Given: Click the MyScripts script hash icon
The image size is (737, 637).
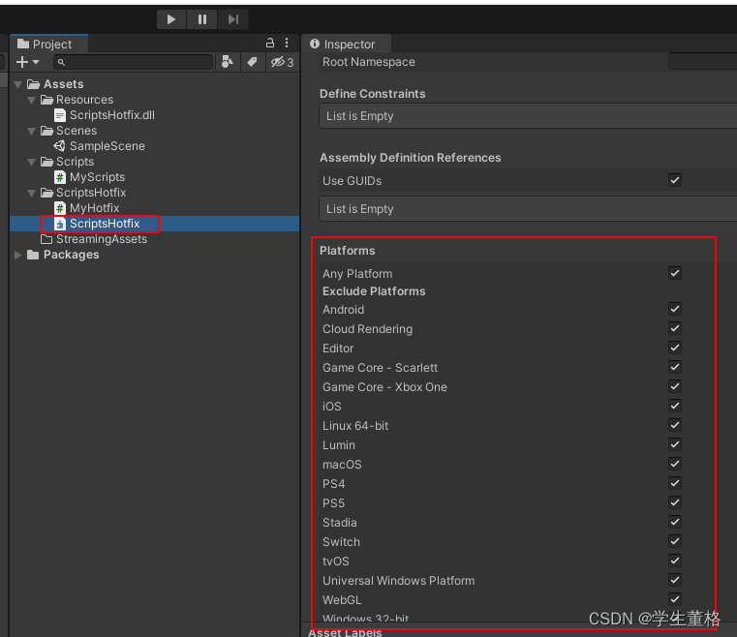Looking at the screenshot, I should tap(60, 177).
